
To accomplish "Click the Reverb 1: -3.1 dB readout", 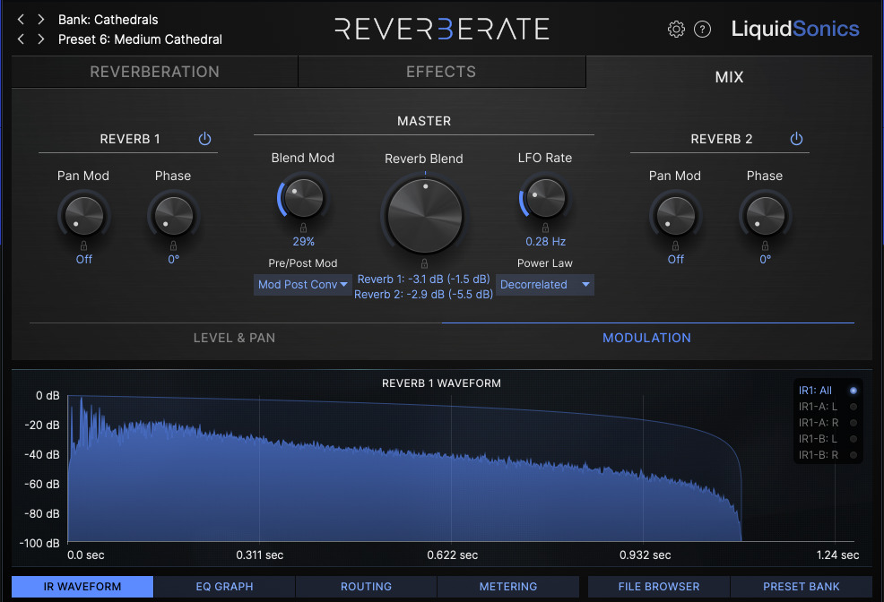I will (423, 279).
